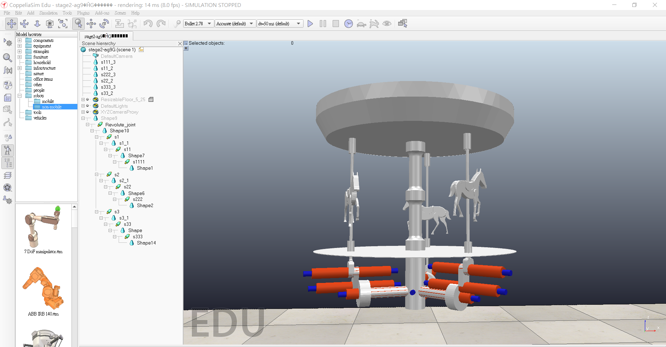Open the scripts dialog icon
This screenshot has width=666, height=347.
tap(8, 98)
